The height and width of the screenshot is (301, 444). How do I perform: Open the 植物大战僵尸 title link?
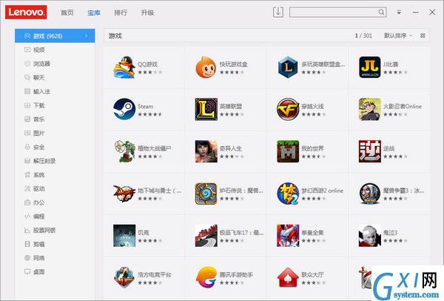point(155,148)
